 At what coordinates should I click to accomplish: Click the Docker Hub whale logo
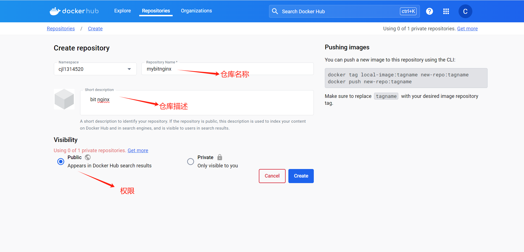[x=74, y=11]
